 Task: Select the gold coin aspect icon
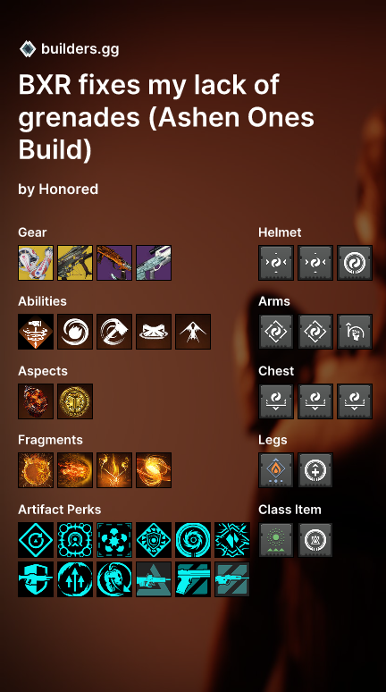[75, 401]
